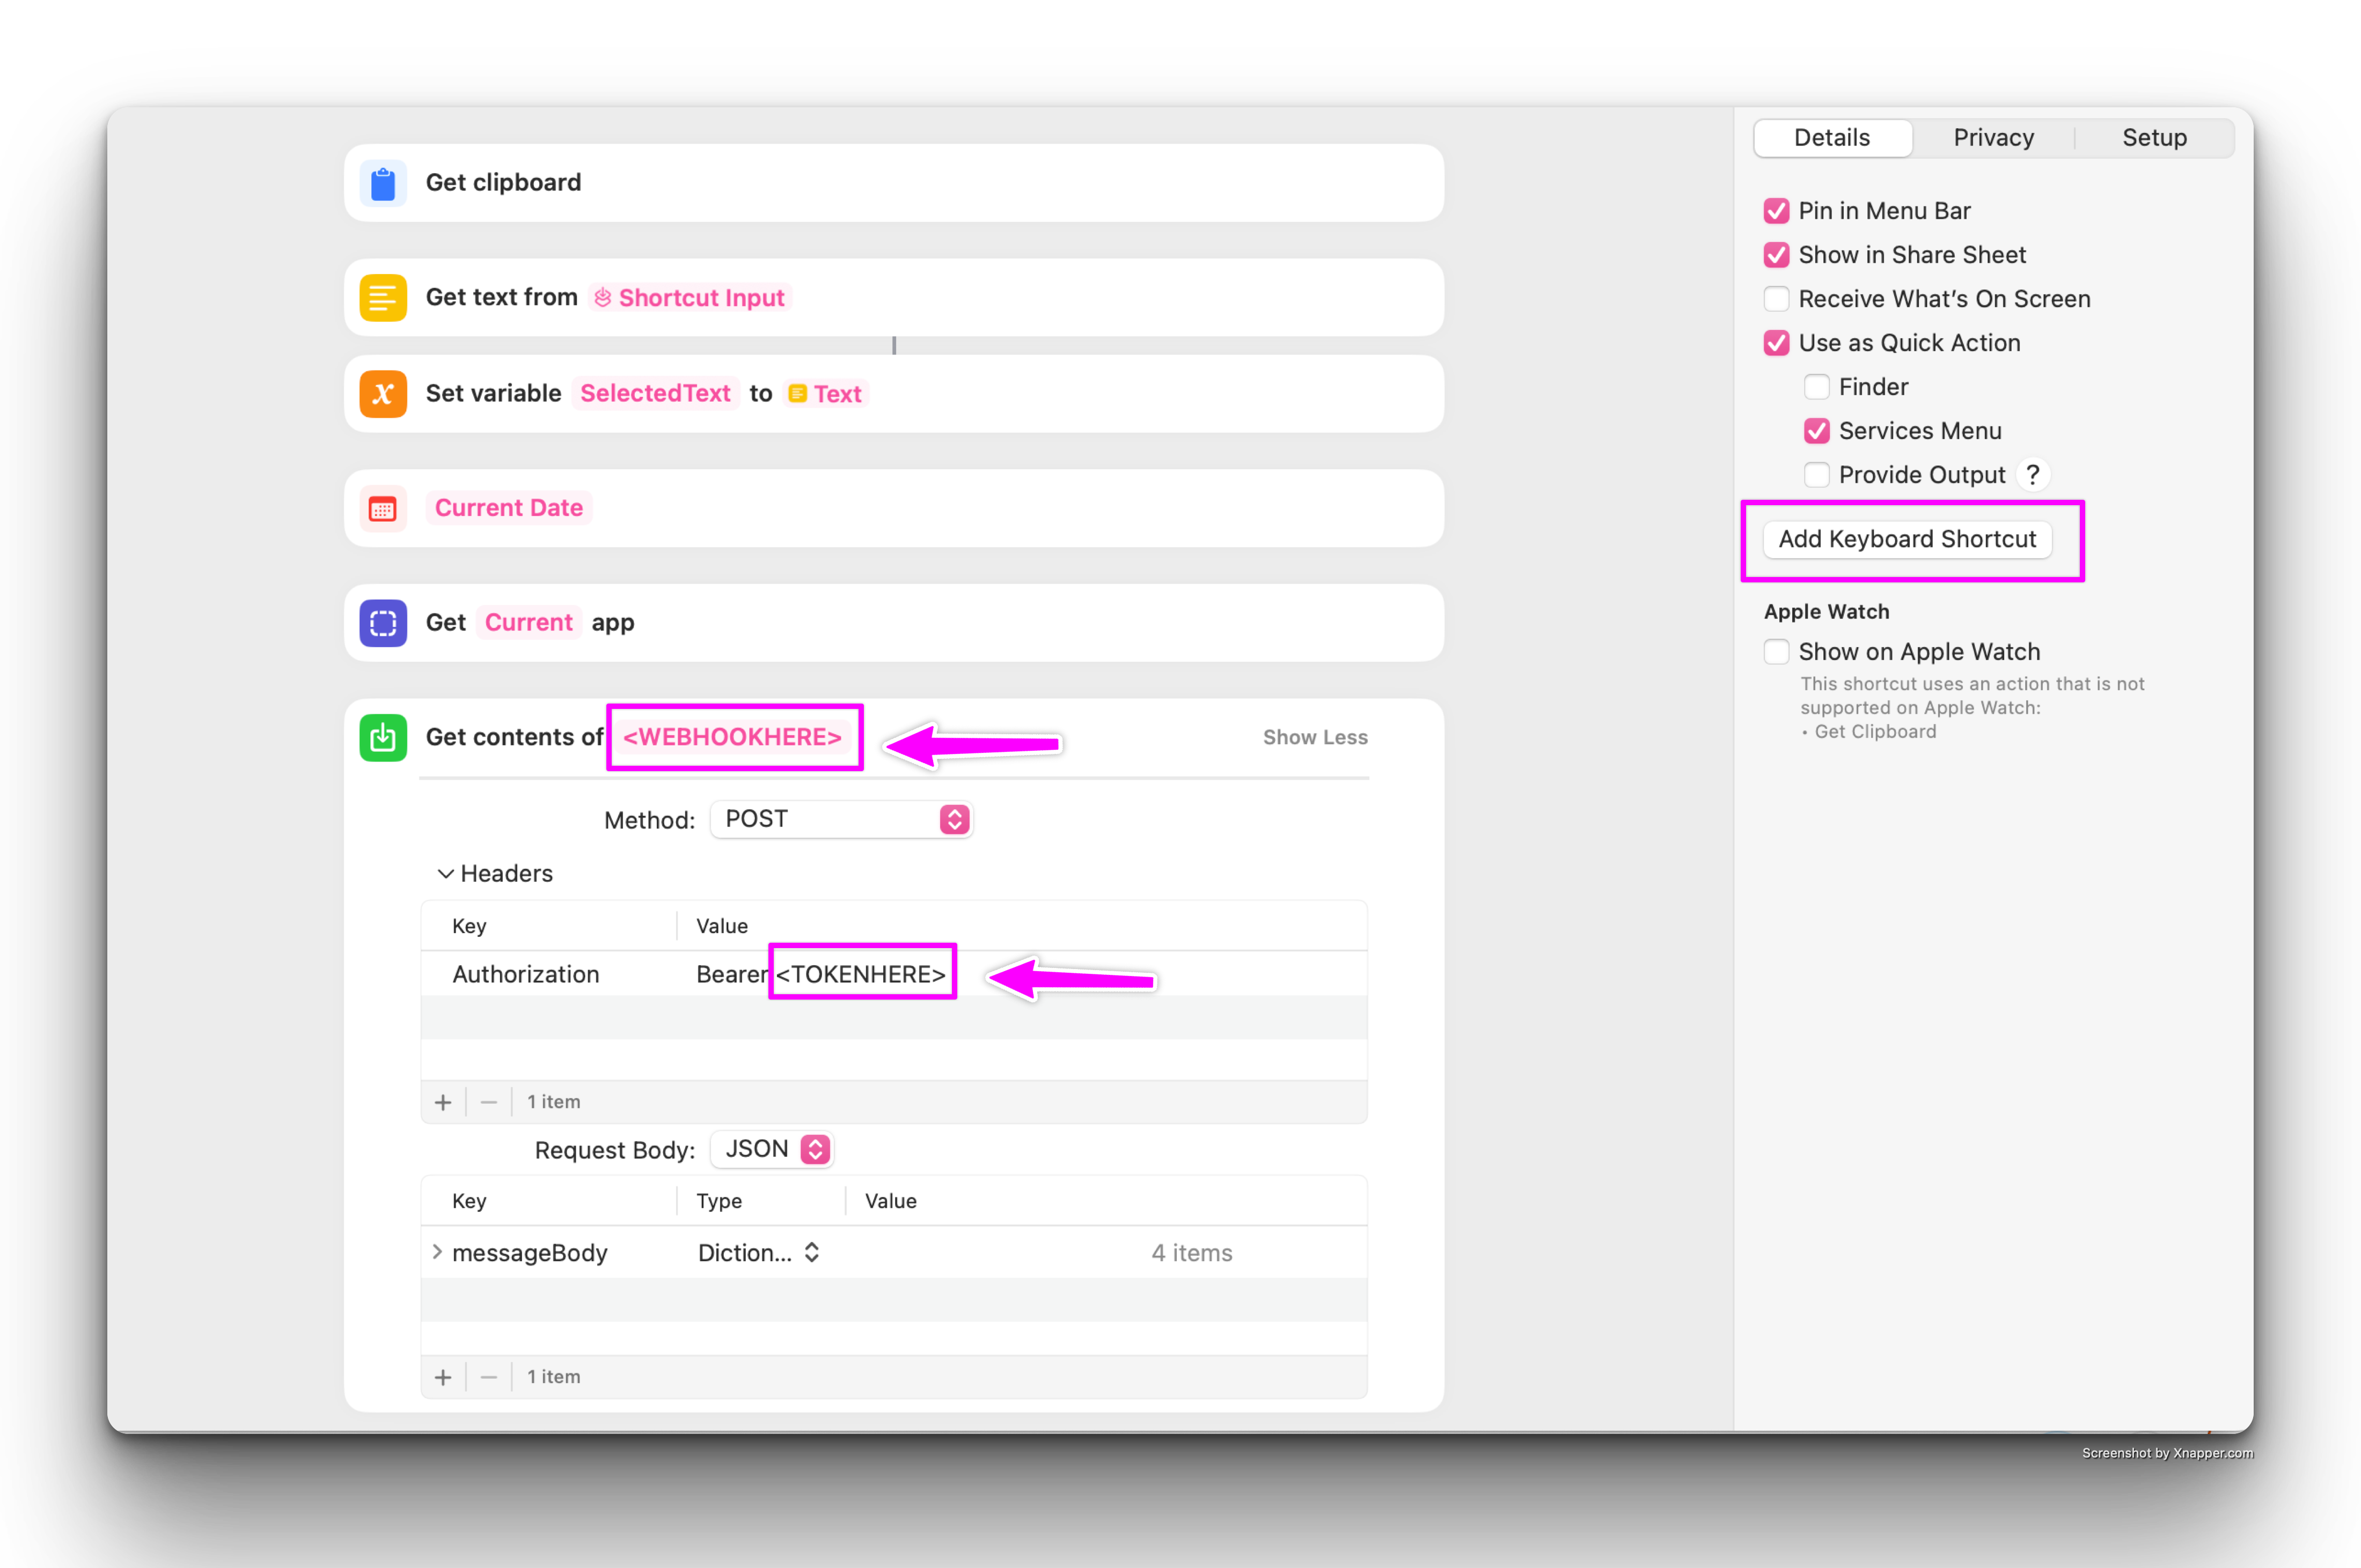Screen dimensions: 2361x1568
Task: Check the Finder quick action option
Action: click(1817, 387)
